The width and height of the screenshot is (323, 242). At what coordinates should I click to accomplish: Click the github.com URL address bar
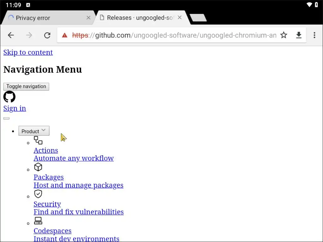click(174, 35)
